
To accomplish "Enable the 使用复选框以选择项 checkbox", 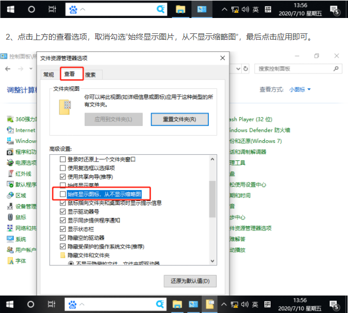I will (63, 168).
